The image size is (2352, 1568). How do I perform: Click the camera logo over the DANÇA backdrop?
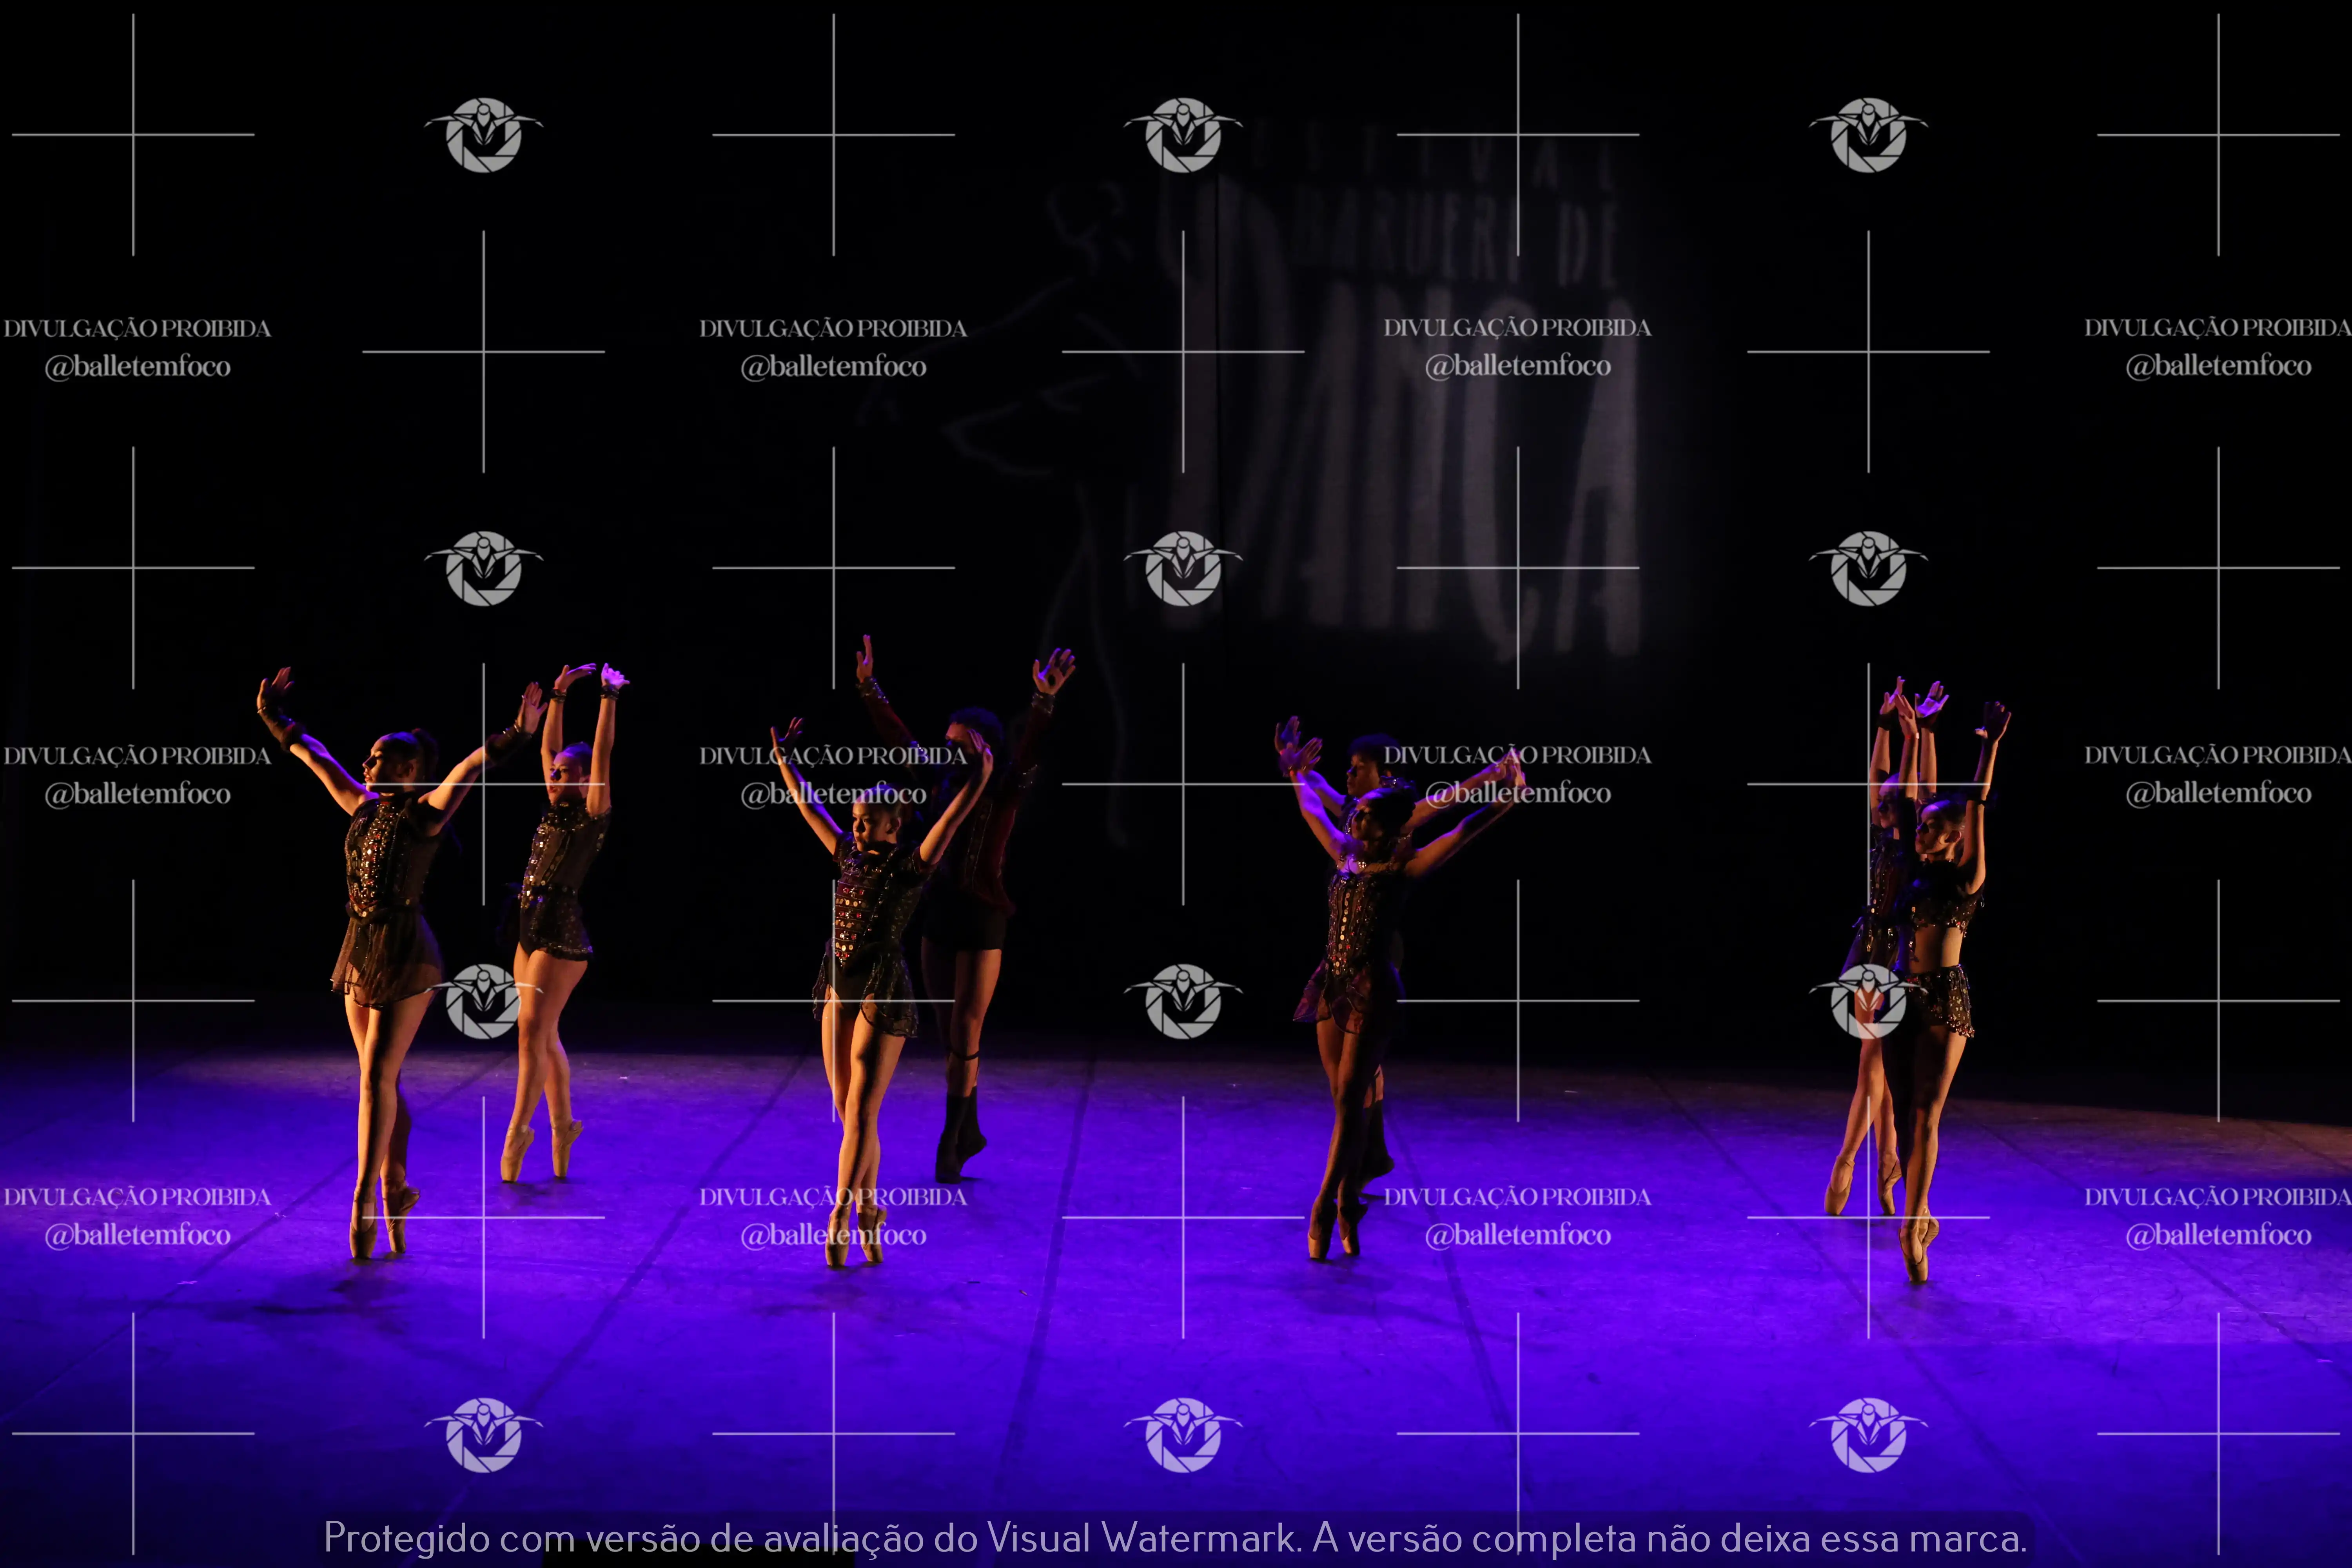point(1183,568)
